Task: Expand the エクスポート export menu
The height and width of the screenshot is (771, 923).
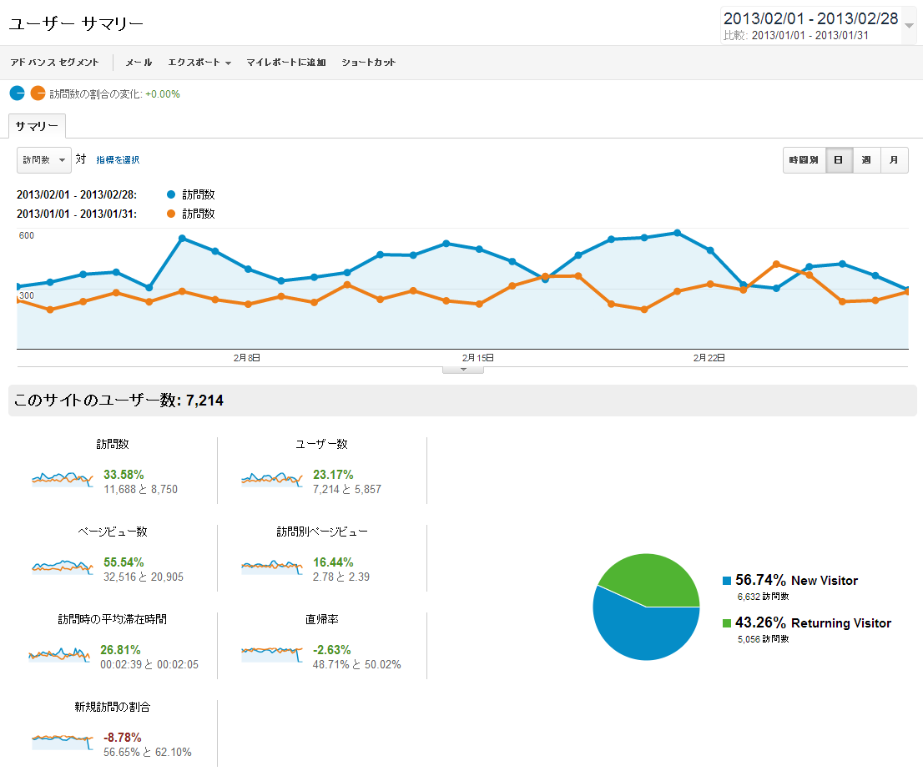Action: (x=199, y=63)
